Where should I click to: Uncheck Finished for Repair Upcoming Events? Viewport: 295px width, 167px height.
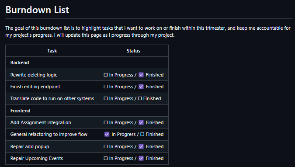coord(141,158)
